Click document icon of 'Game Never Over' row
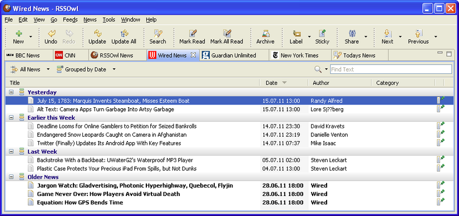The image size is (459, 216). 31,194
